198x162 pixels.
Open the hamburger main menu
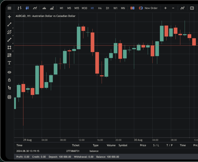click(x=9, y=8)
